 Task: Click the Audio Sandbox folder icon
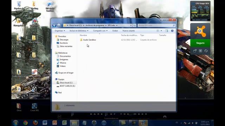point(81,40)
